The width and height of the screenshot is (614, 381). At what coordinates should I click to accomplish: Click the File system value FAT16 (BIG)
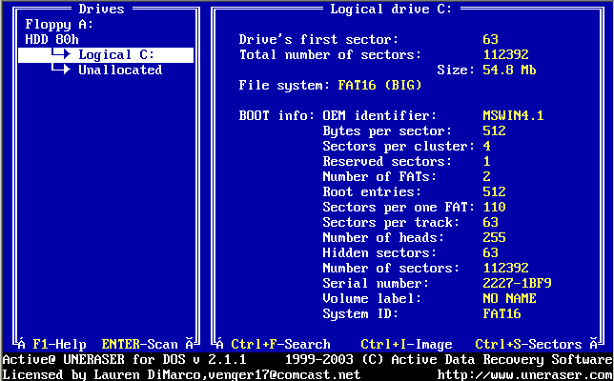click(x=379, y=86)
